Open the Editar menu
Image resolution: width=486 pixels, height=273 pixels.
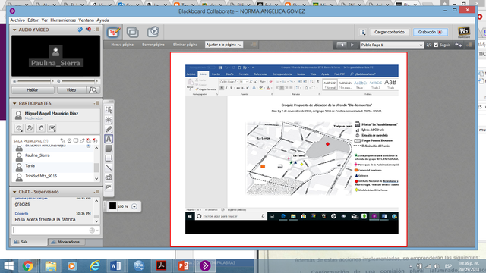(x=33, y=20)
